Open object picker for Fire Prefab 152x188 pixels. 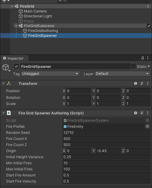tap(147, 126)
